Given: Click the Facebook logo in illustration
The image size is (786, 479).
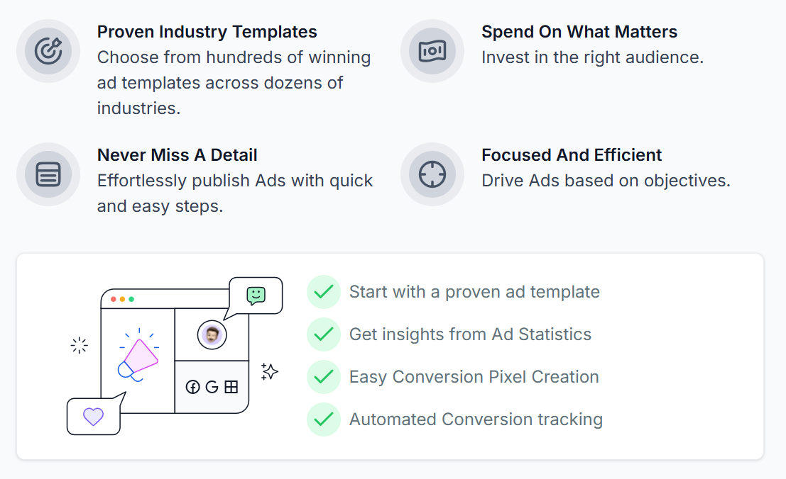Looking at the screenshot, I should point(192,387).
